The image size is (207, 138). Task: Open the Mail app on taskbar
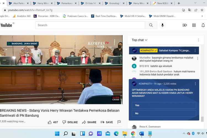point(108,134)
